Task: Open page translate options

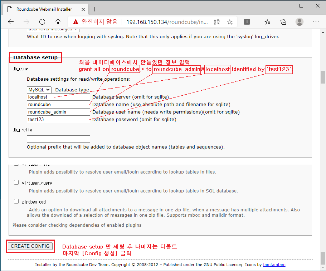Action: 217,22
